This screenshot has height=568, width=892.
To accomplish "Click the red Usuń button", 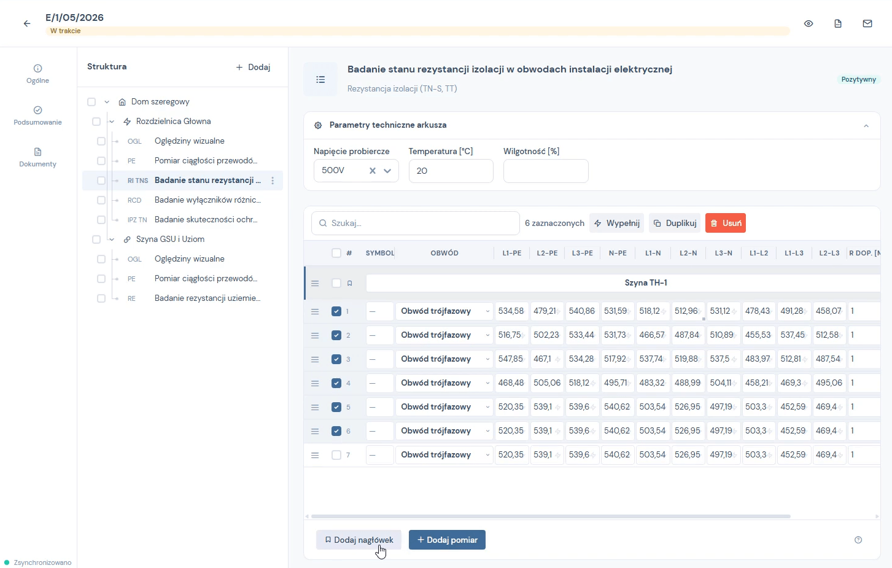I will tap(726, 223).
